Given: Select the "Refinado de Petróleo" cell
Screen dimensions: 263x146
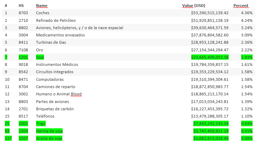Looking at the screenshot, I should (55, 20).
